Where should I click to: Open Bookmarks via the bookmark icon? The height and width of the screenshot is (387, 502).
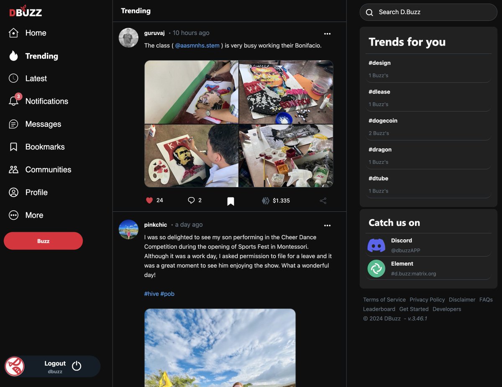click(13, 147)
